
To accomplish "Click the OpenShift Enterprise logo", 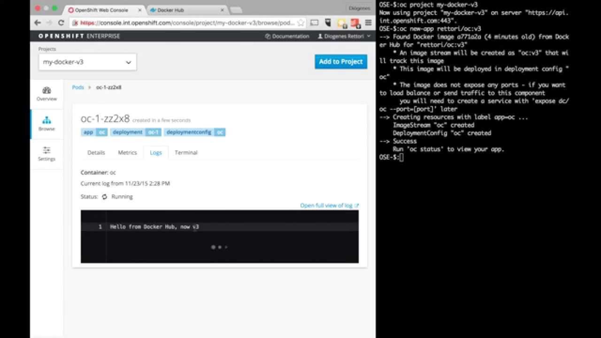I will (x=79, y=36).
